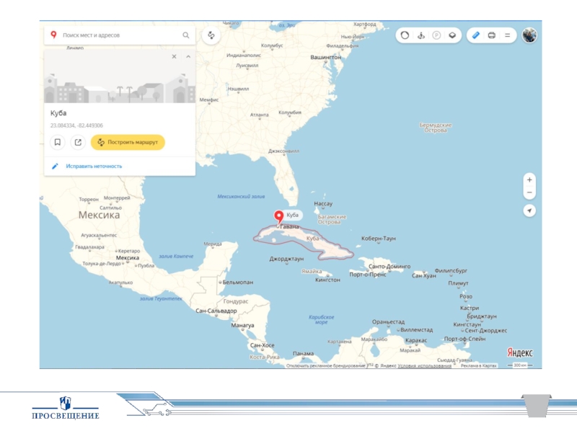Open the routes button beside search
Screen dimensions: 577x431
pos(211,35)
